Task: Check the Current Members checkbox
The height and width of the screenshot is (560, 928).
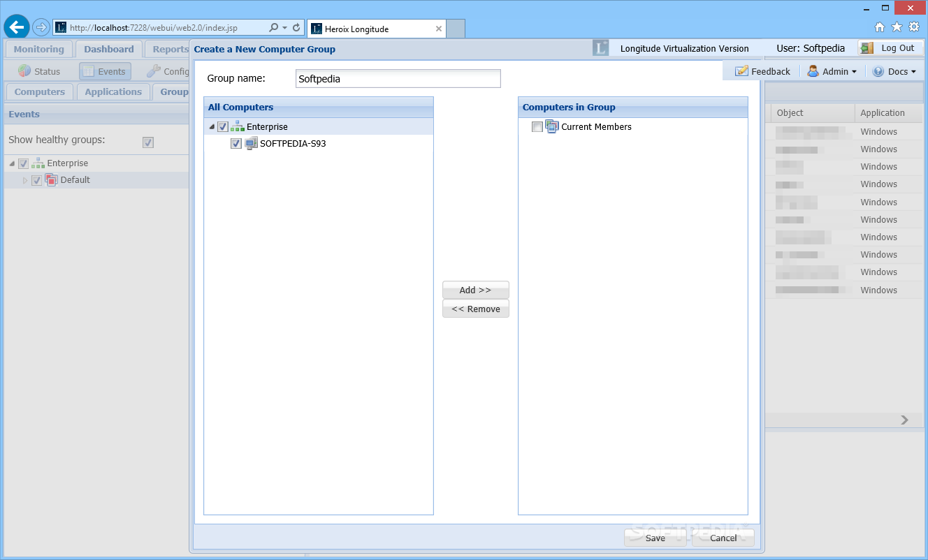Action: tap(537, 127)
